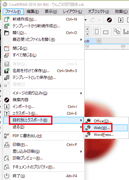Click the document properties icon
This screenshot has height=180, width=129.
7,167
